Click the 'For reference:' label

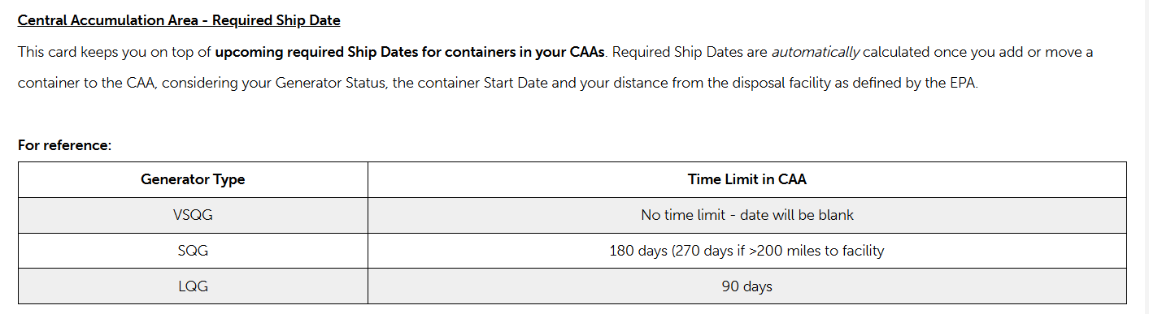pos(64,145)
